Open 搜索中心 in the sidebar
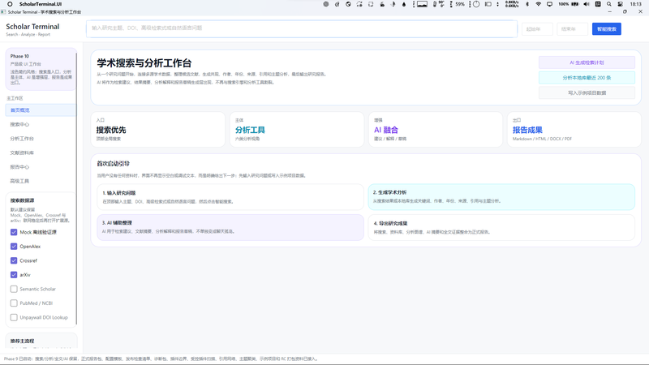This screenshot has width=649, height=365. click(x=41, y=124)
